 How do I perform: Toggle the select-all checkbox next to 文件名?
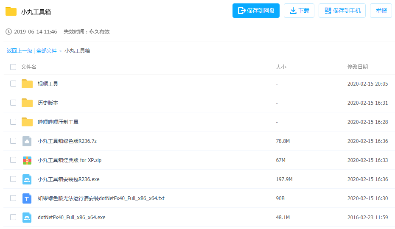pyautogui.click(x=13, y=67)
